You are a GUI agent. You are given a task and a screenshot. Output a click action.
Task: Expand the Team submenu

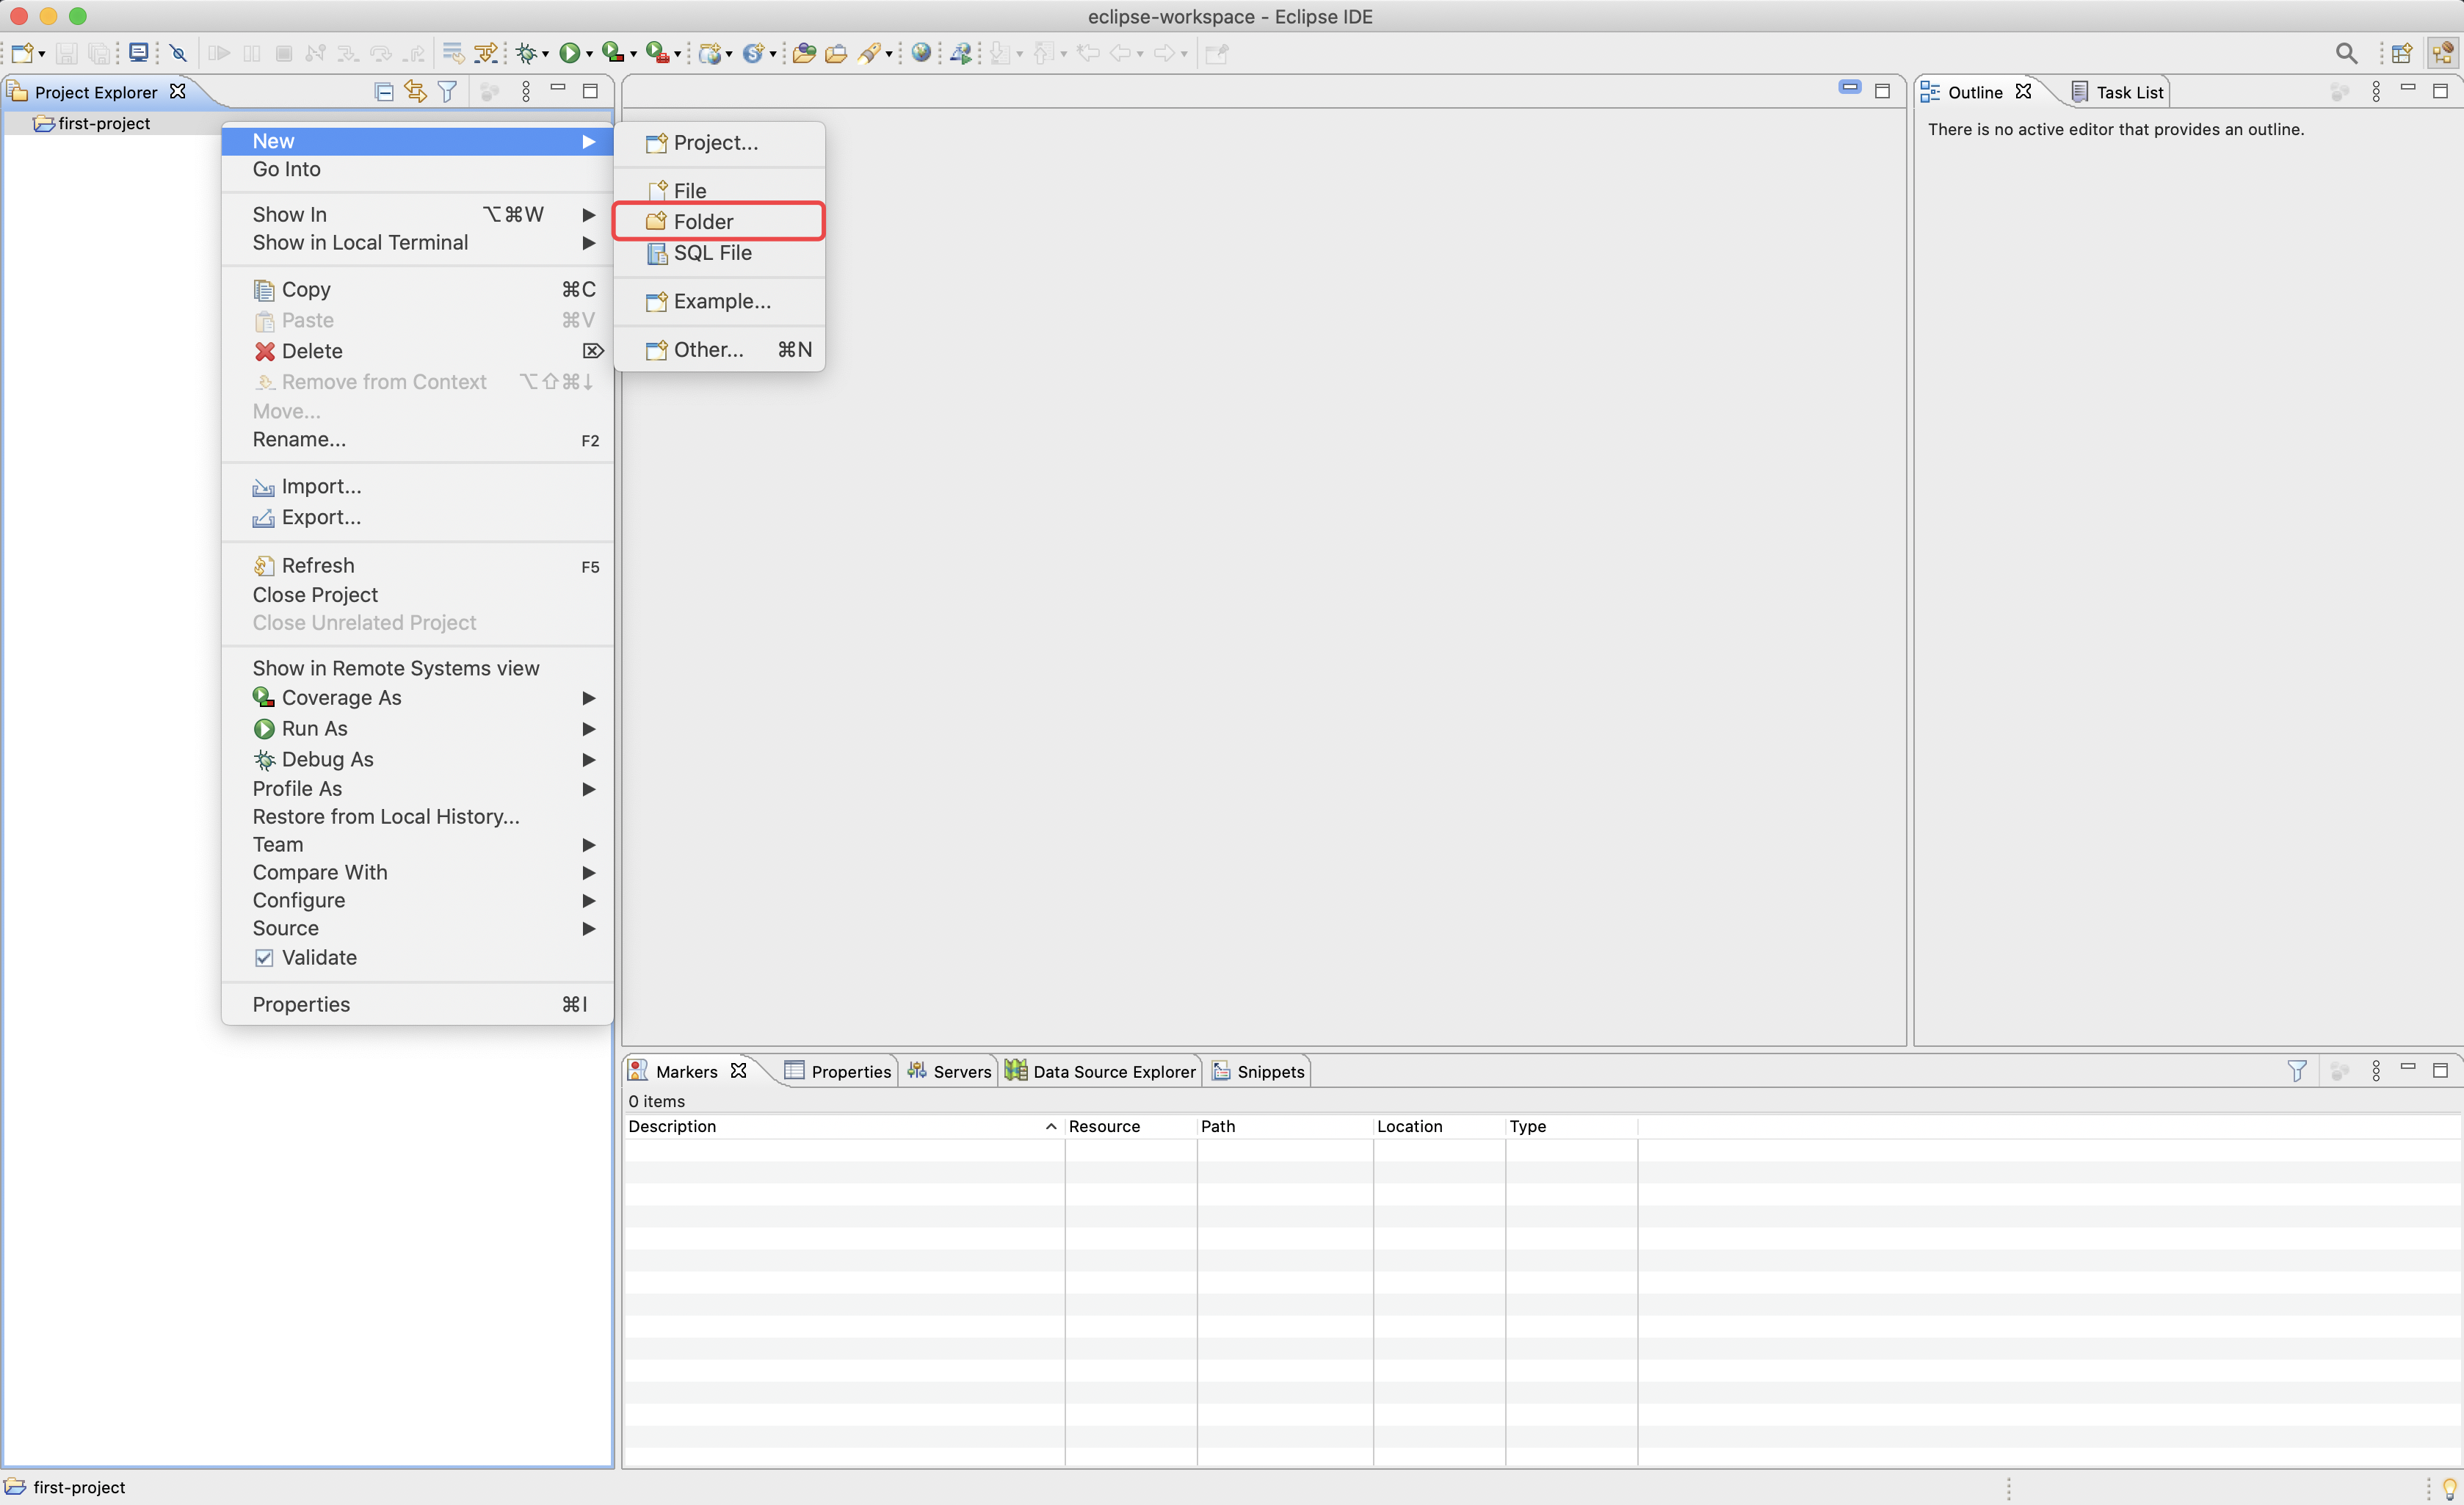click(417, 844)
